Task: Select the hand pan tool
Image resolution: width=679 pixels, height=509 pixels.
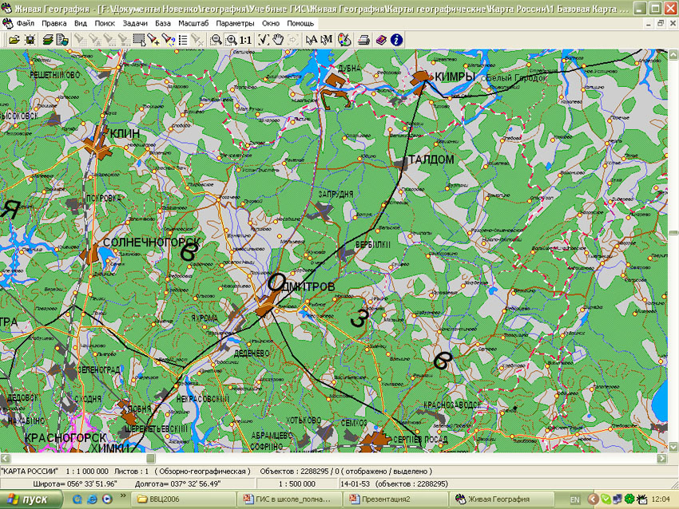Action: click(277, 39)
